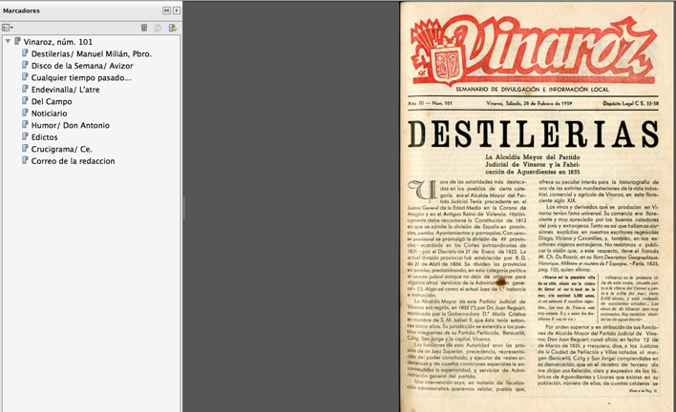Image resolution: width=676 pixels, height=412 pixels.
Task: Open bookmark Destilerias/ Manuel Milián, Pbro.
Action: 91,54
